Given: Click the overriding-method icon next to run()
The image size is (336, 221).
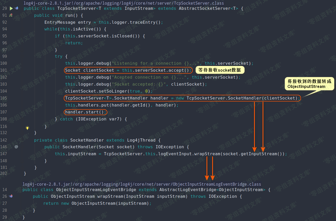Looking at the screenshot, I should [10, 15].
